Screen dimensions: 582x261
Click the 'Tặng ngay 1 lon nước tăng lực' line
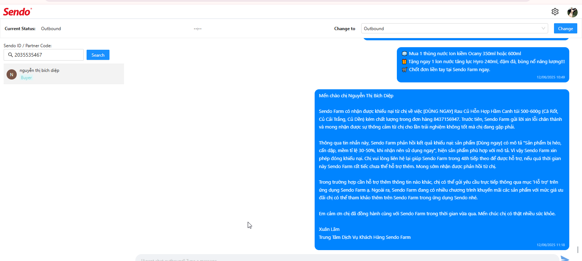point(483,62)
